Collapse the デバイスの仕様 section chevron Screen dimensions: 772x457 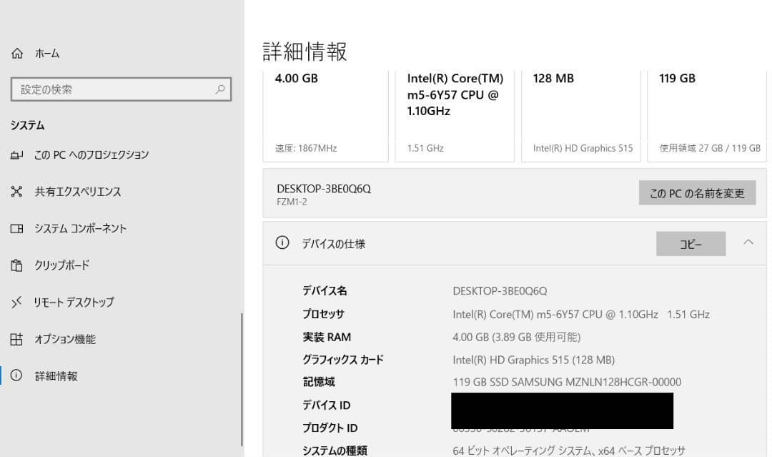pos(748,242)
